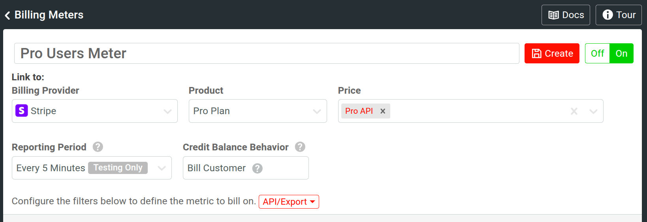Image resolution: width=647 pixels, height=222 pixels.
Task: Open the Docs page
Action: [566, 15]
